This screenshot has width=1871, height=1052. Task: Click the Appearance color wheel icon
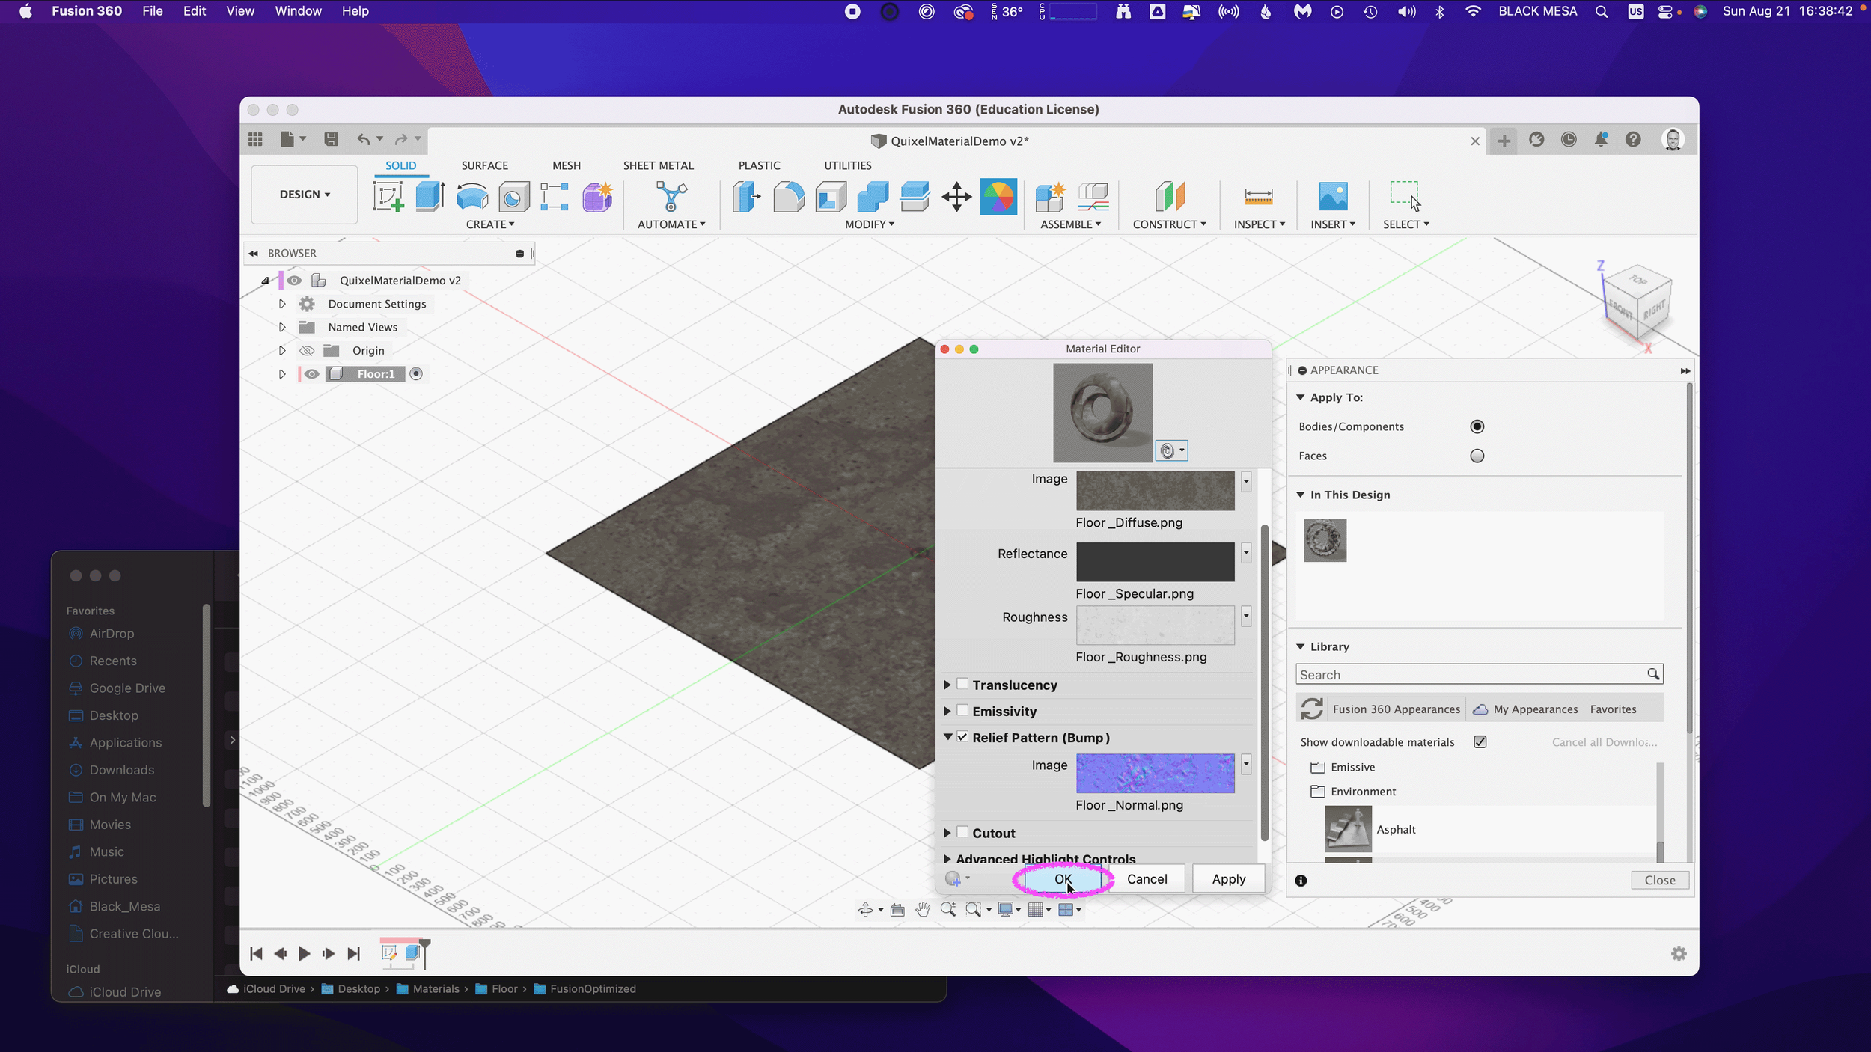coord(998,198)
